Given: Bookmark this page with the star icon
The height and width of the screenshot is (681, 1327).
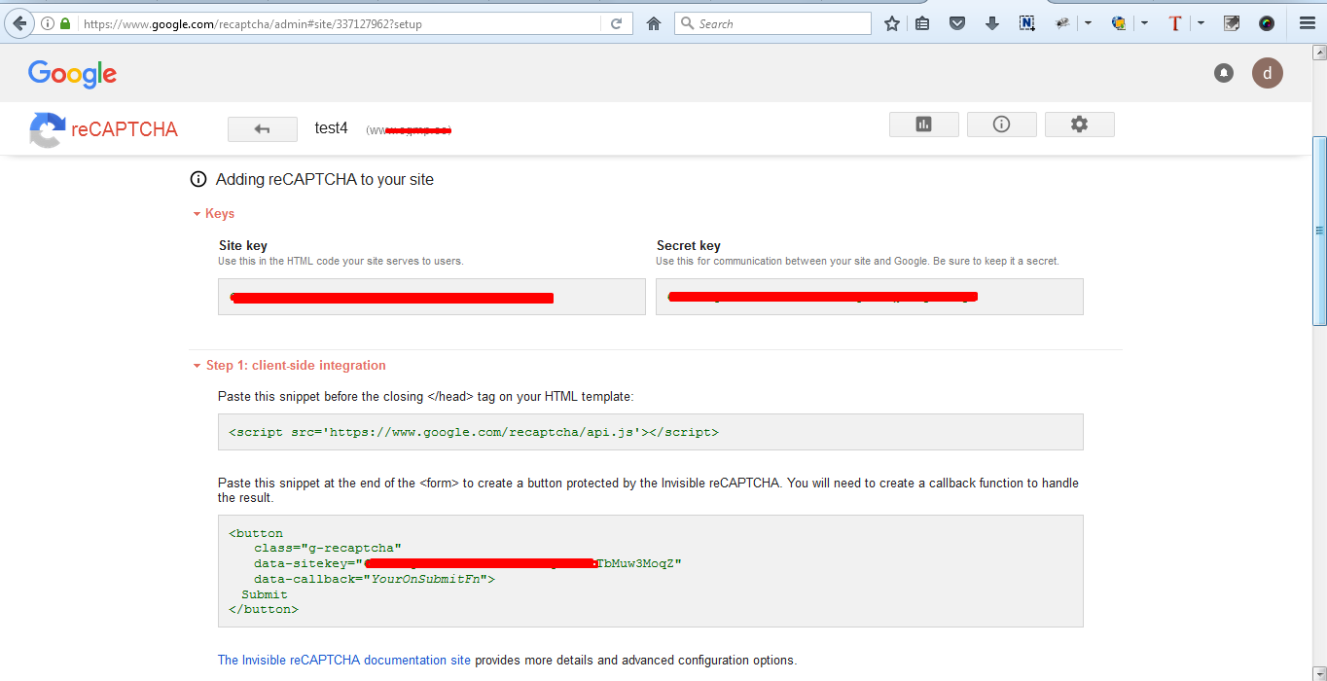Looking at the screenshot, I should [x=891, y=23].
